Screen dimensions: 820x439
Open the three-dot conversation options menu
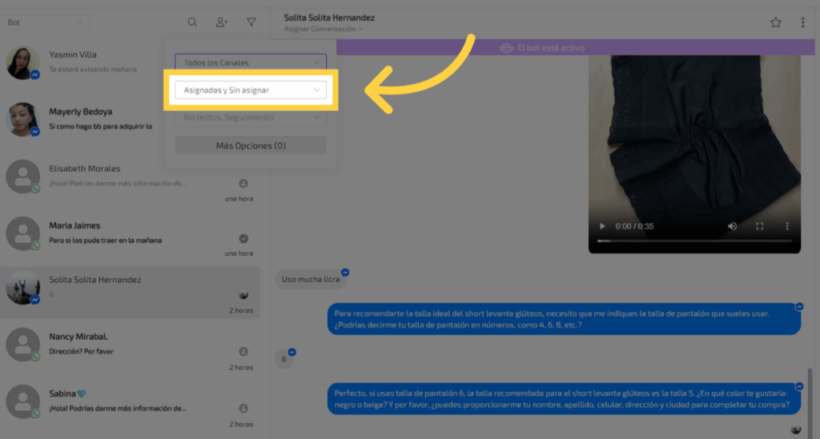tap(802, 22)
